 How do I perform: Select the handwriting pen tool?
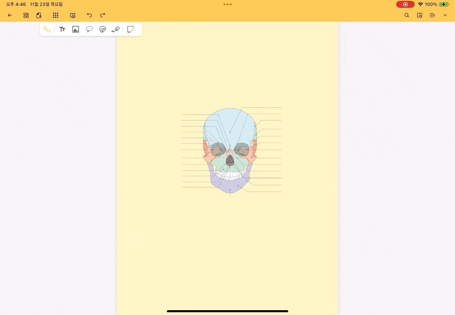click(46, 29)
